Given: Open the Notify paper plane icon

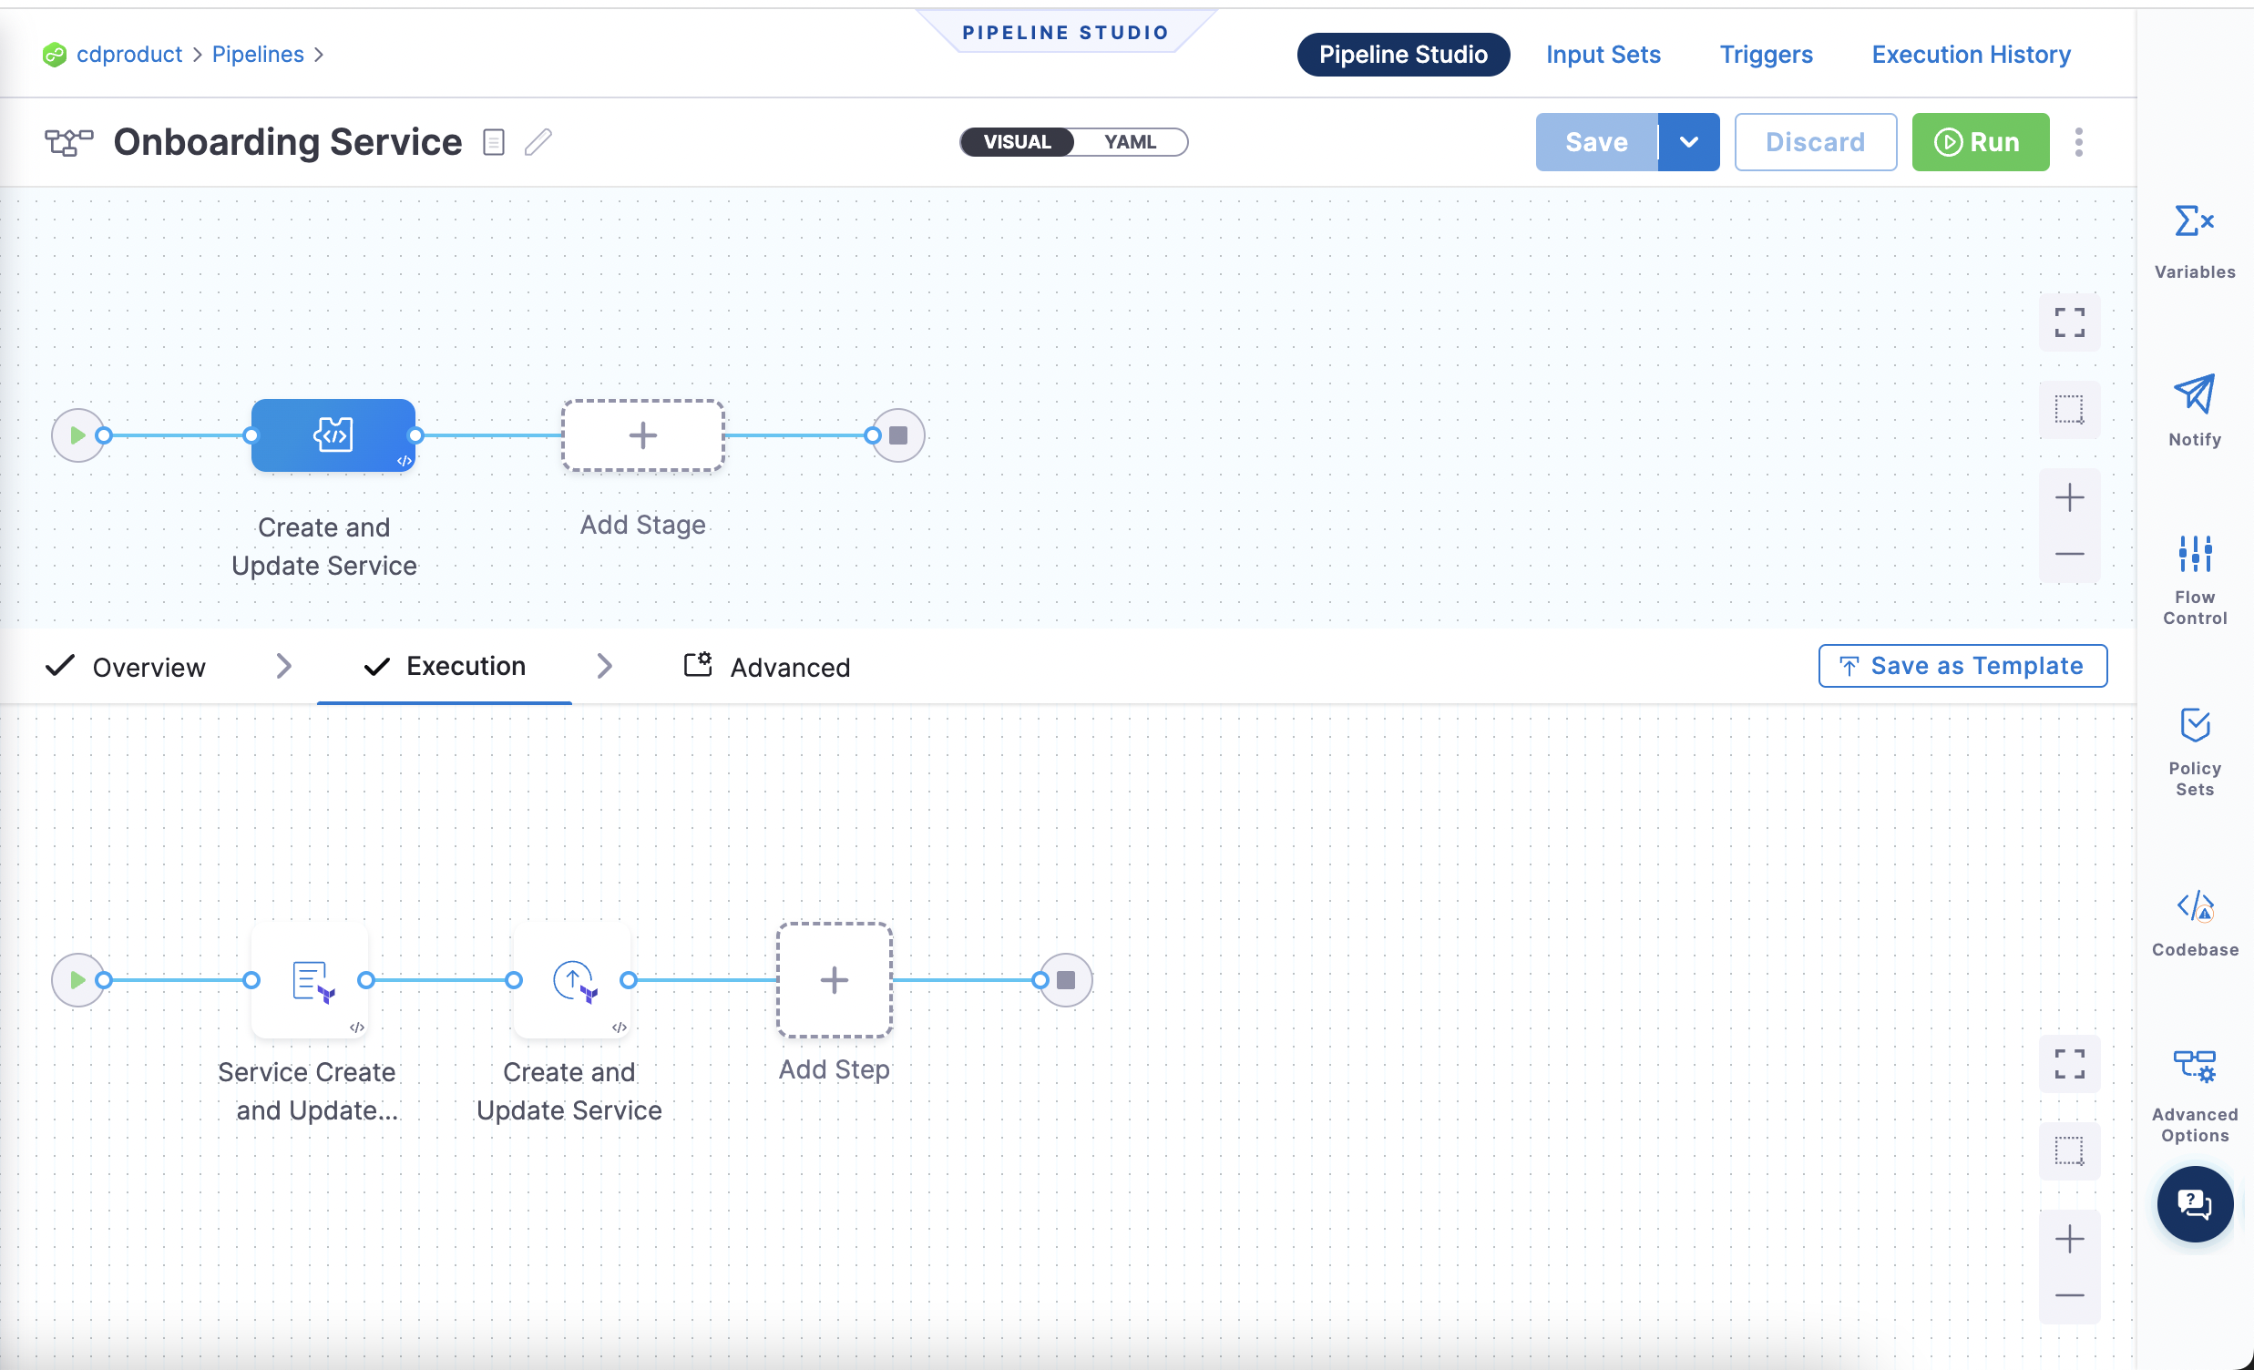Looking at the screenshot, I should tap(2194, 394).
